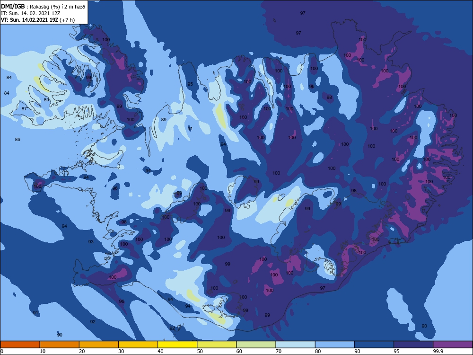Screen dimensions: 473x355
Task: Click the purple swatch above 99.9
Action: (x=453, y=345)
